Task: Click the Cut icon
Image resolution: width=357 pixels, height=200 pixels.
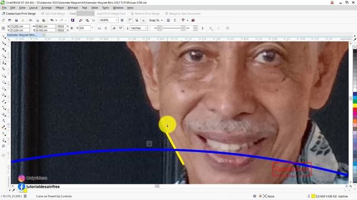Action: pos(31,20)
